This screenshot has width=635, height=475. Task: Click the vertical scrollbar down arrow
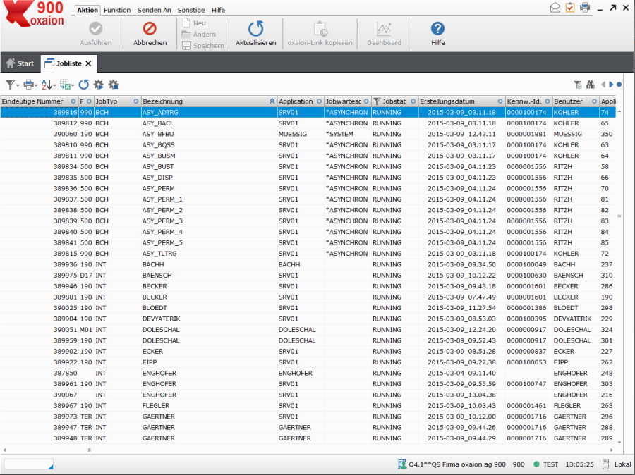tap(619, 442)
